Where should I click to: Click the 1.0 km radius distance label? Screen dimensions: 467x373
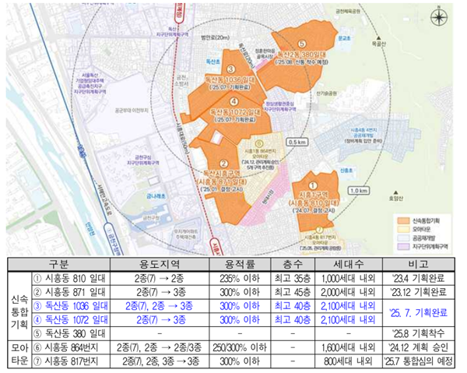[x=358, y=191]
